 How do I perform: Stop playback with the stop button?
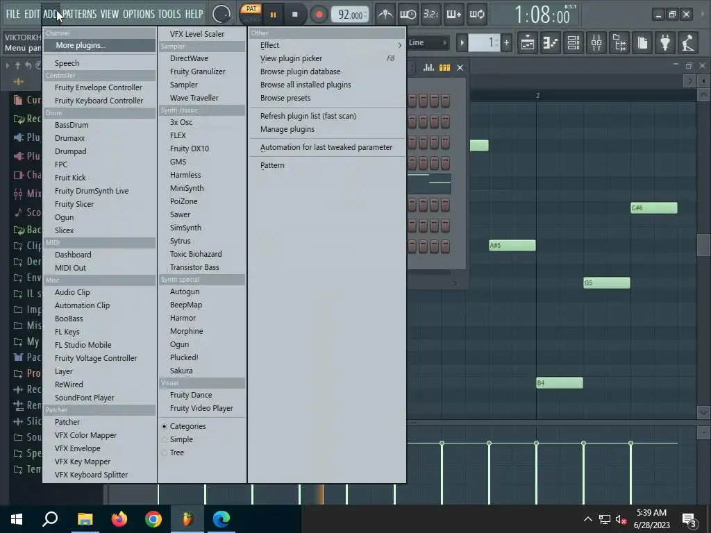pos(294,15)
